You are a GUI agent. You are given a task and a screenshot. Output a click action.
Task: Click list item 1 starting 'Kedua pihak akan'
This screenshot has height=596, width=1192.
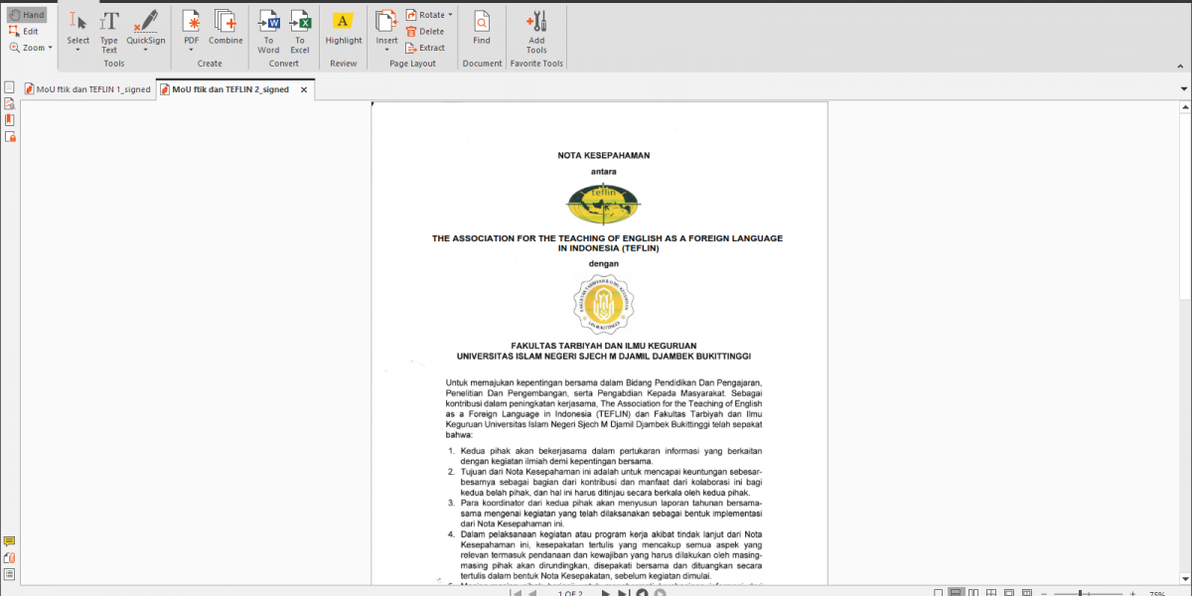click(x=604, y=456)
